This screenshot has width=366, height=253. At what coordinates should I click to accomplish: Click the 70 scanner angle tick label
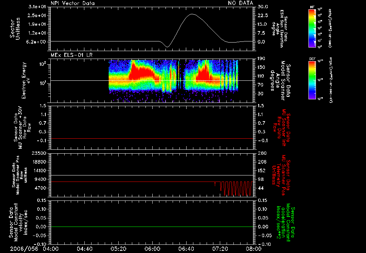coord(260,85)
